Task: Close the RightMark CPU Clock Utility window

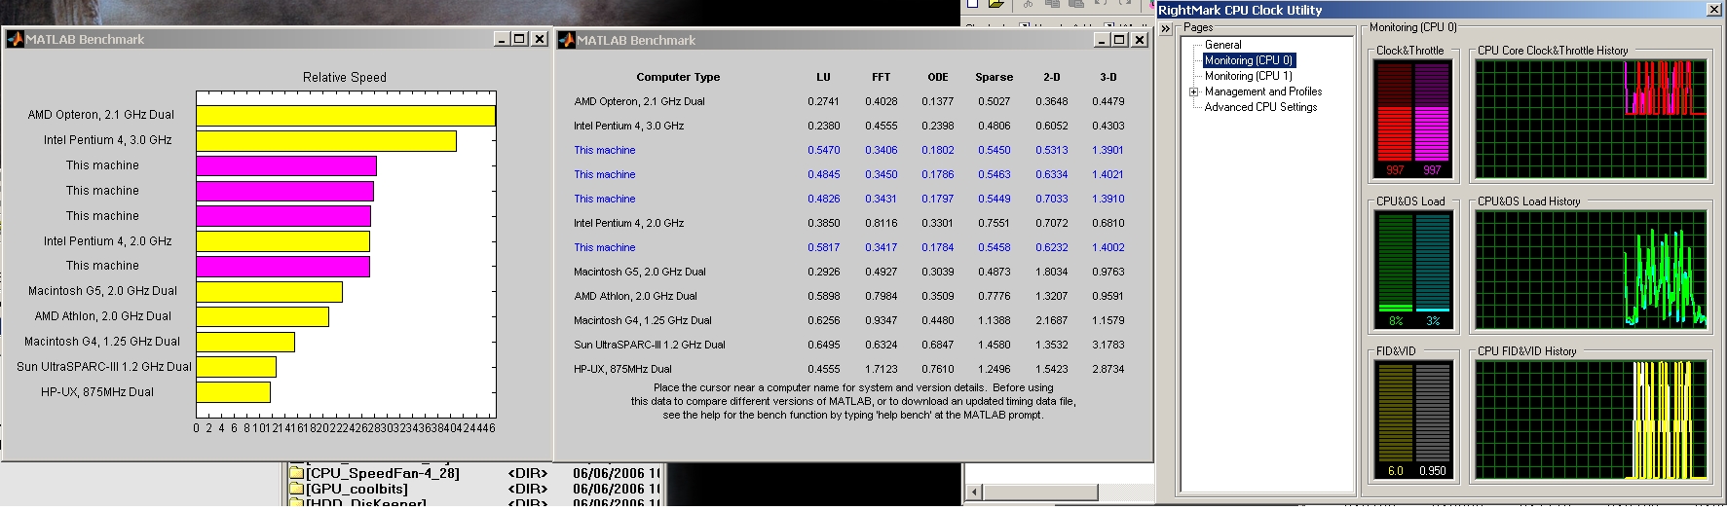Action: pyautogui.click(x=1714, y=10)
